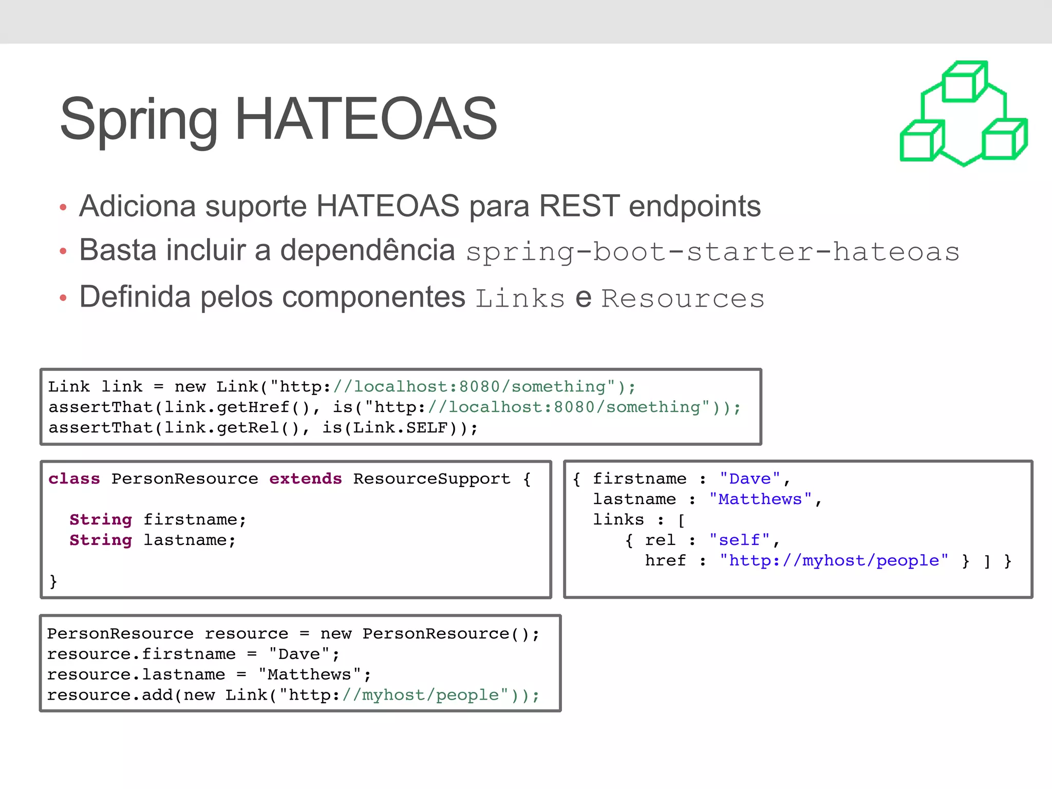The image size is (1052, 789).
Task: Click code line 'Link link = new Link('
Action: 342,386
